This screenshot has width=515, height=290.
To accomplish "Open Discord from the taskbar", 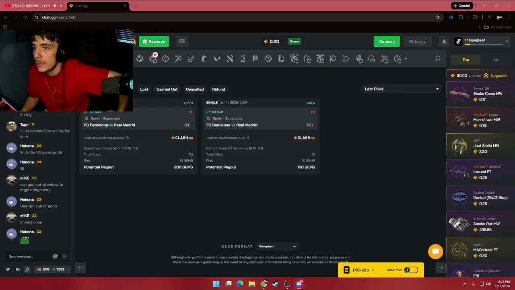I will (x=299, y=284).
